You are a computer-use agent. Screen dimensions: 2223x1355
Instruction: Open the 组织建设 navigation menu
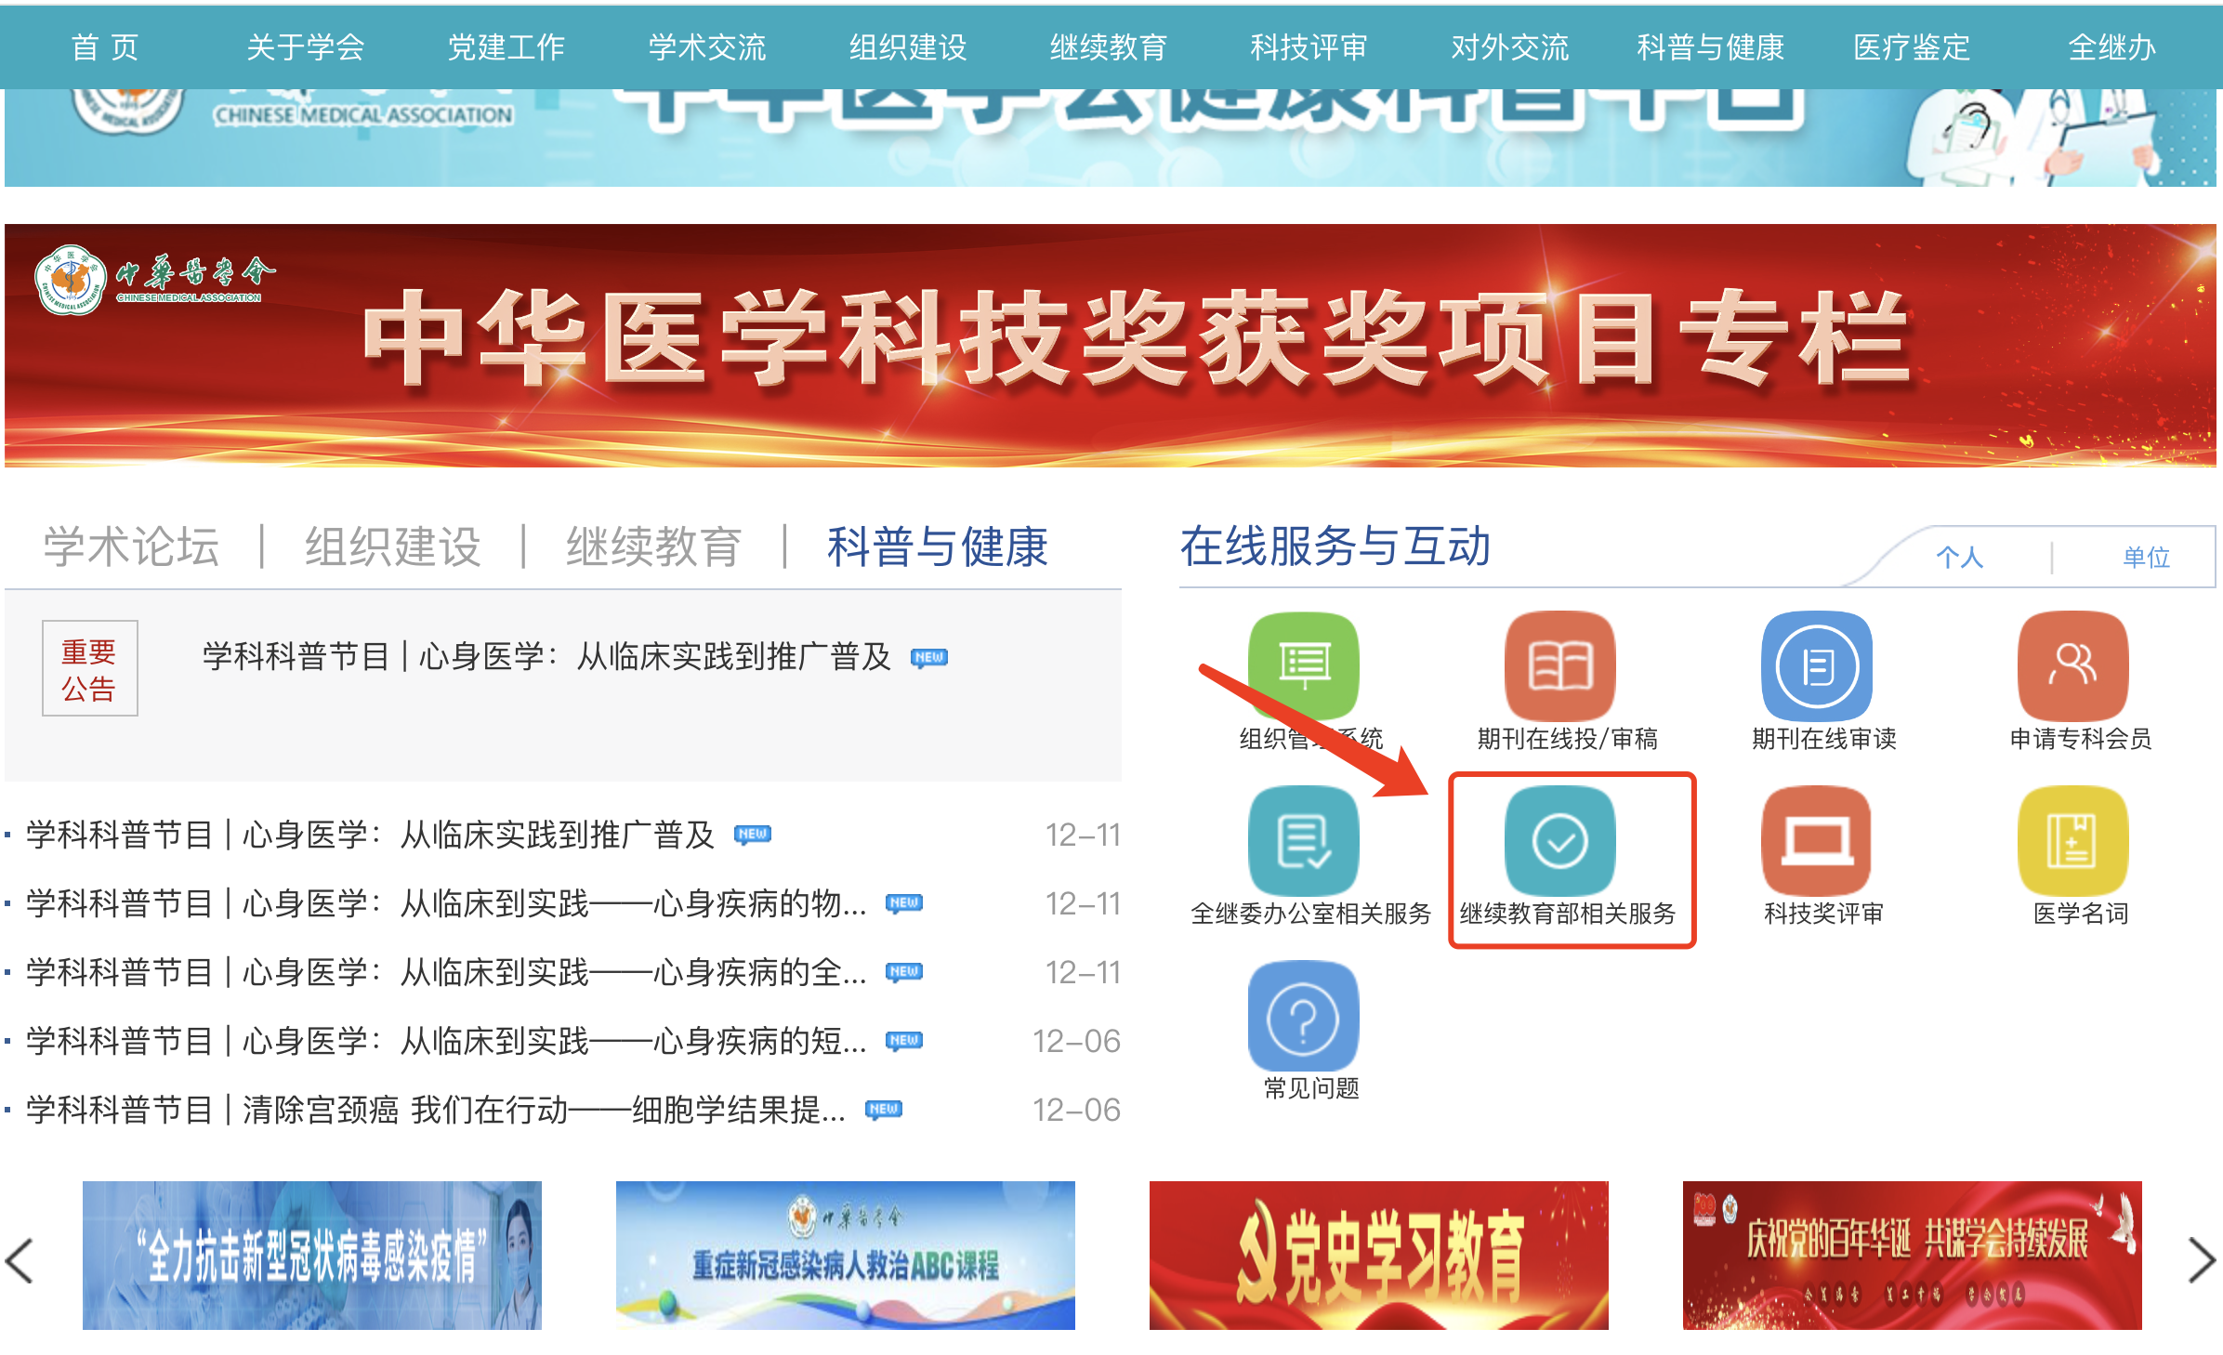(908, 46)
